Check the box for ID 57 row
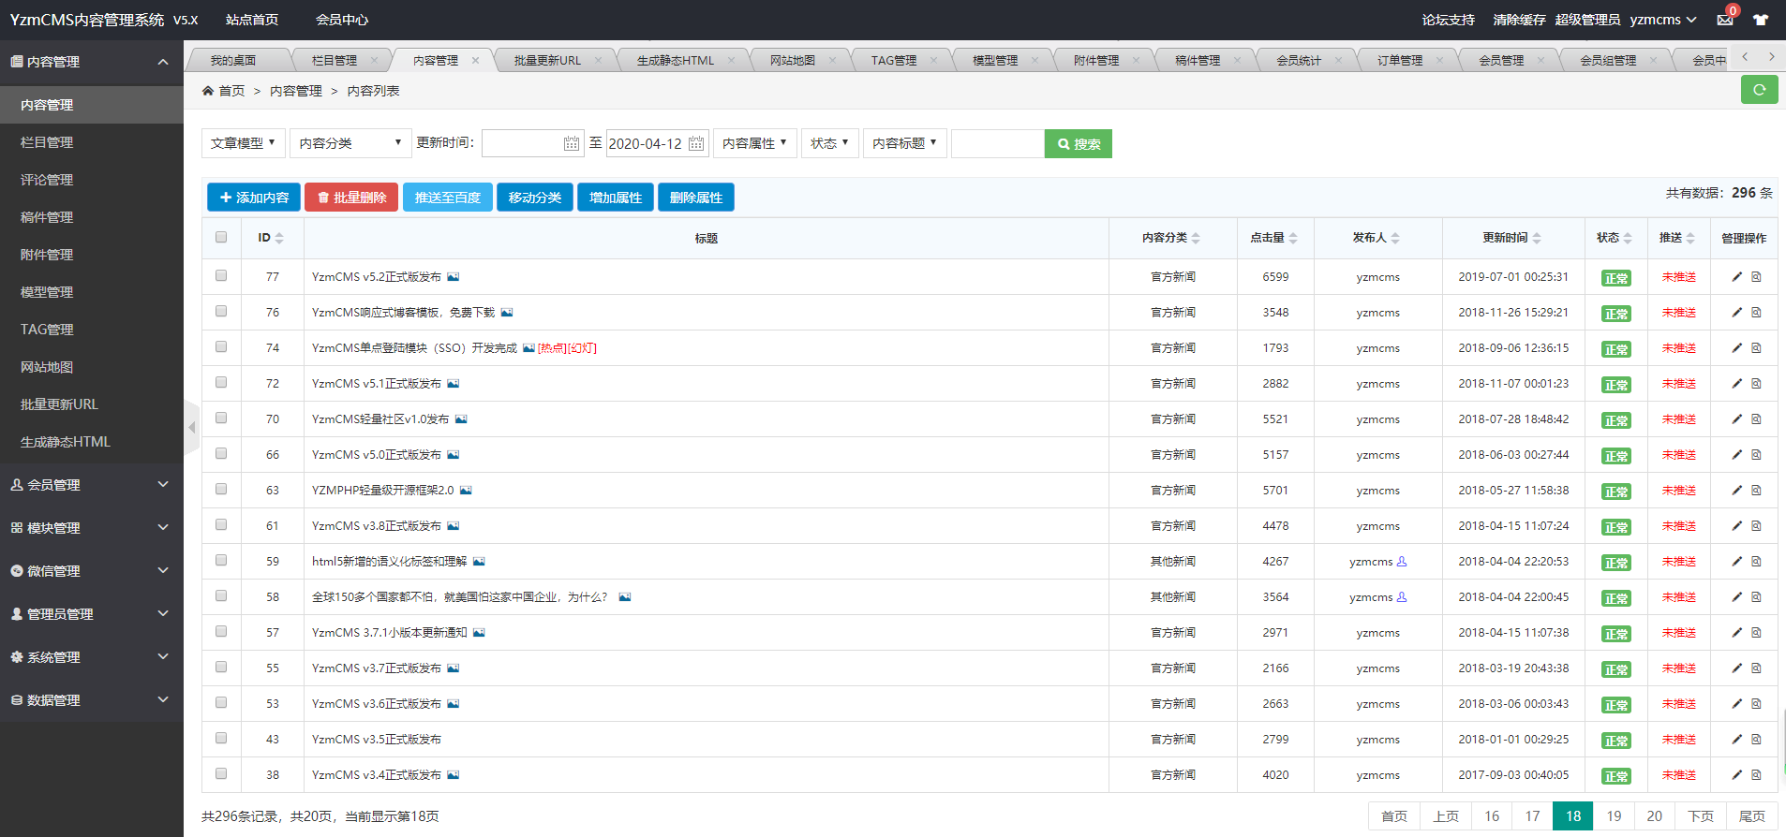Image resolution: width=1786 pixels, height=837 pixels. 221,631
